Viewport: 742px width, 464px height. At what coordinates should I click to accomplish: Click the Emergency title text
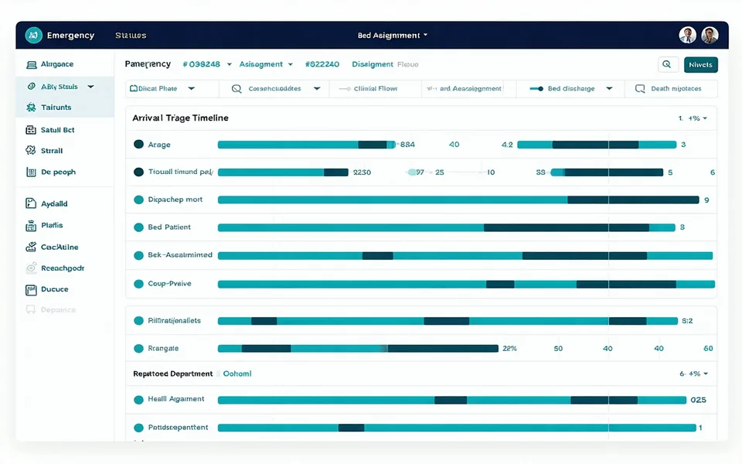coord(70,36)
